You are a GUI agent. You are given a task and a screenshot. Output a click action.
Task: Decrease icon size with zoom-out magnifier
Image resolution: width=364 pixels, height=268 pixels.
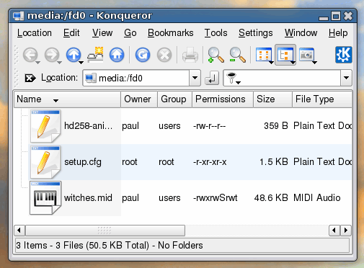[x=237, y=55]
